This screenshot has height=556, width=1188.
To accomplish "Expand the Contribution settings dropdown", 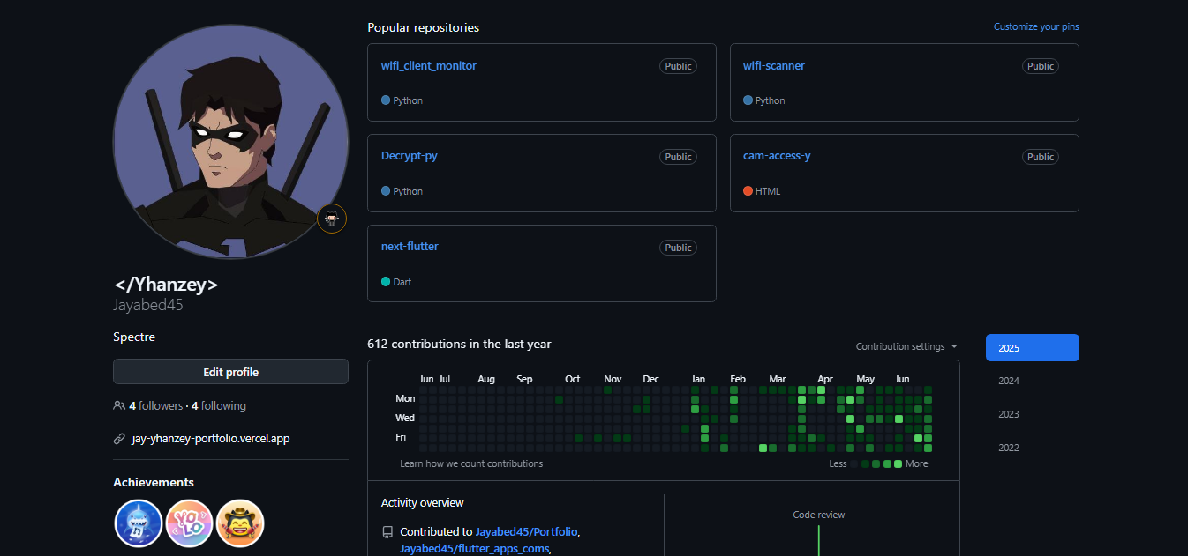I will (x=906, y=347).
